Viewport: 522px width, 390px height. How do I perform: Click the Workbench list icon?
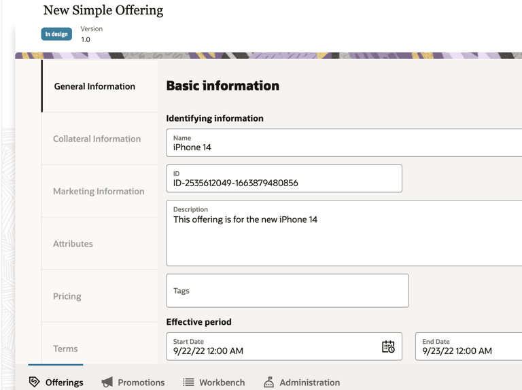click(x=188, y=383)
